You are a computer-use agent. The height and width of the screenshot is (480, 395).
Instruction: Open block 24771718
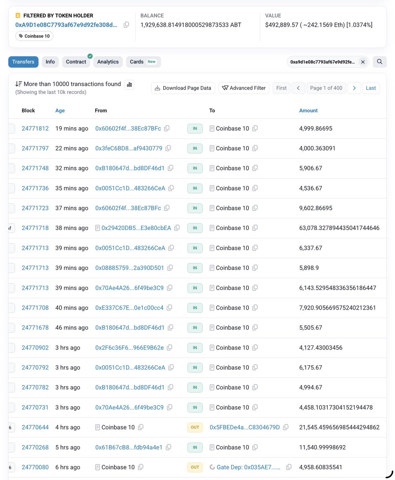[x=35, y=228]
